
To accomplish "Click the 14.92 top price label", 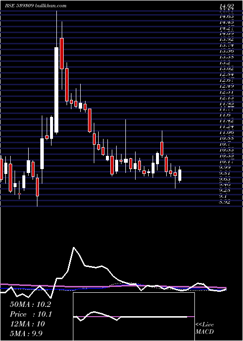I will (x=227, y=6).
